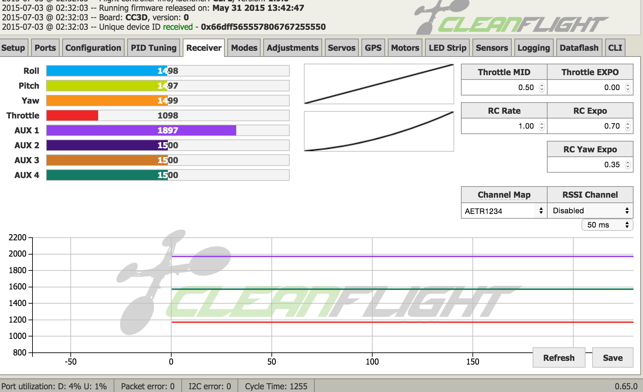Open the Modes tab
The image size is (643, 392).
(244, 48)
